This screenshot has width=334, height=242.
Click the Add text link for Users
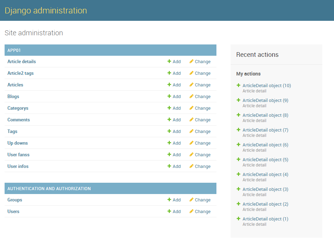pos(177,211)
